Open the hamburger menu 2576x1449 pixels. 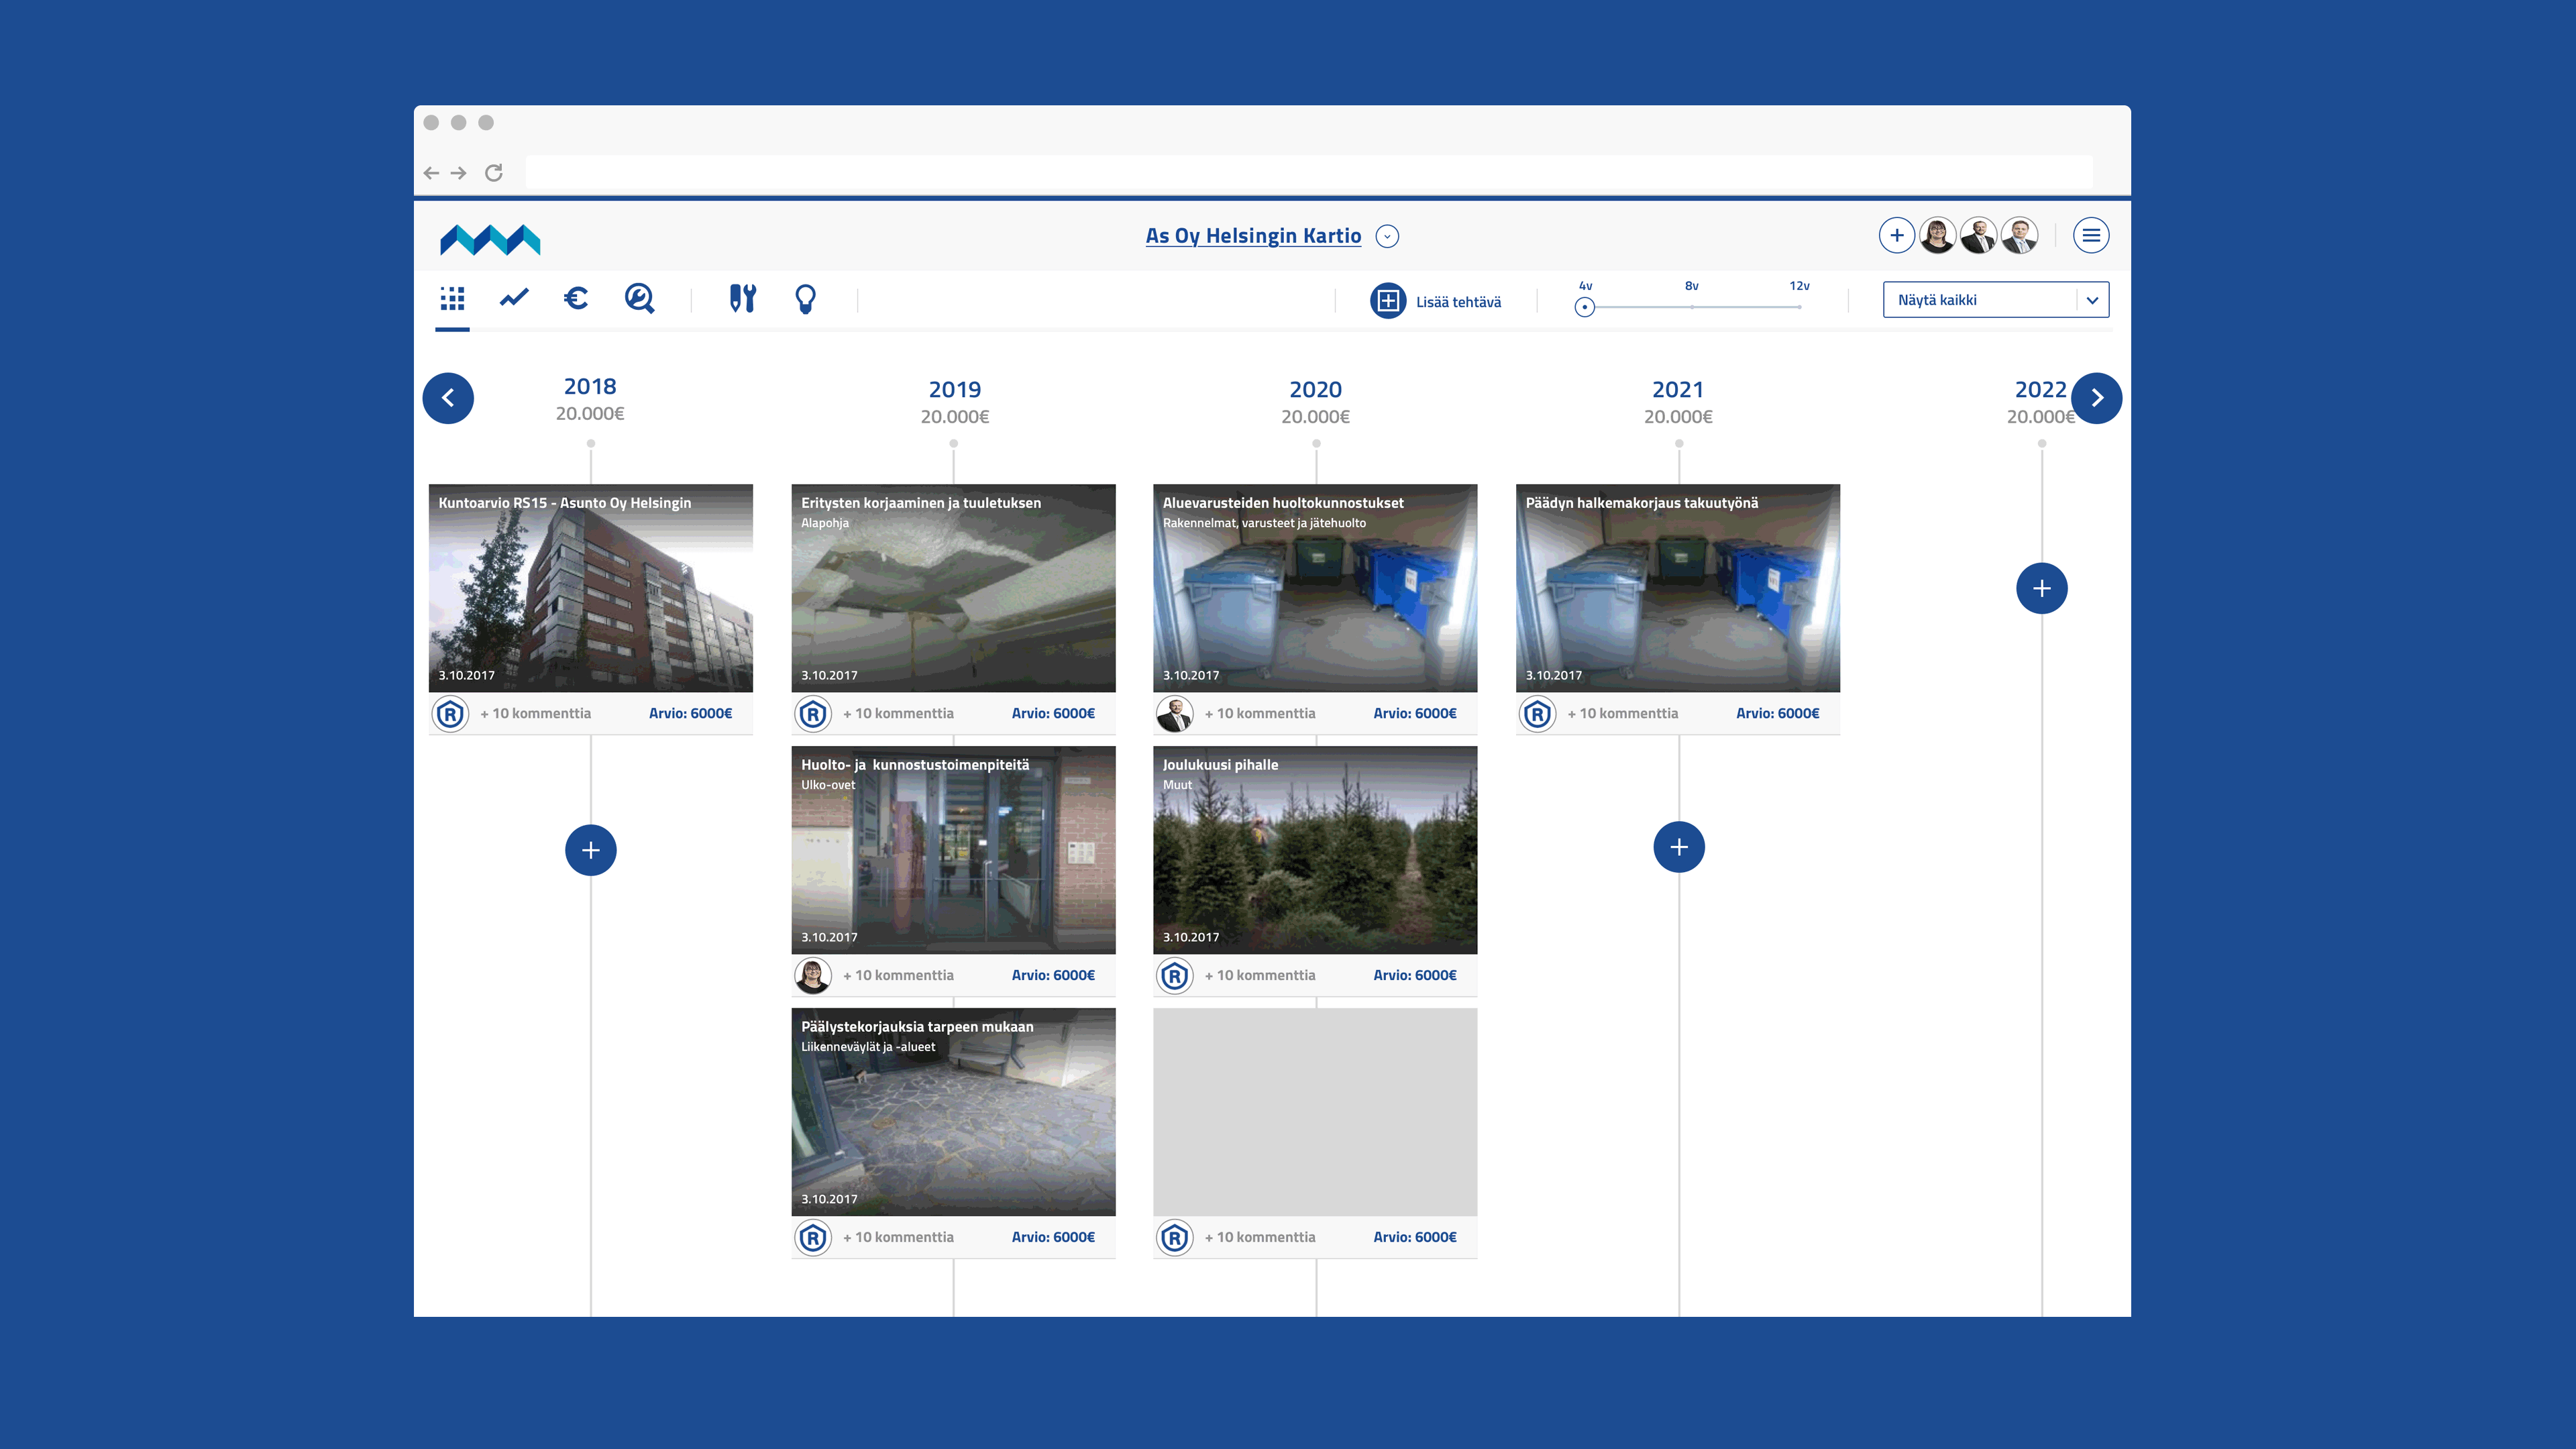2091,235
